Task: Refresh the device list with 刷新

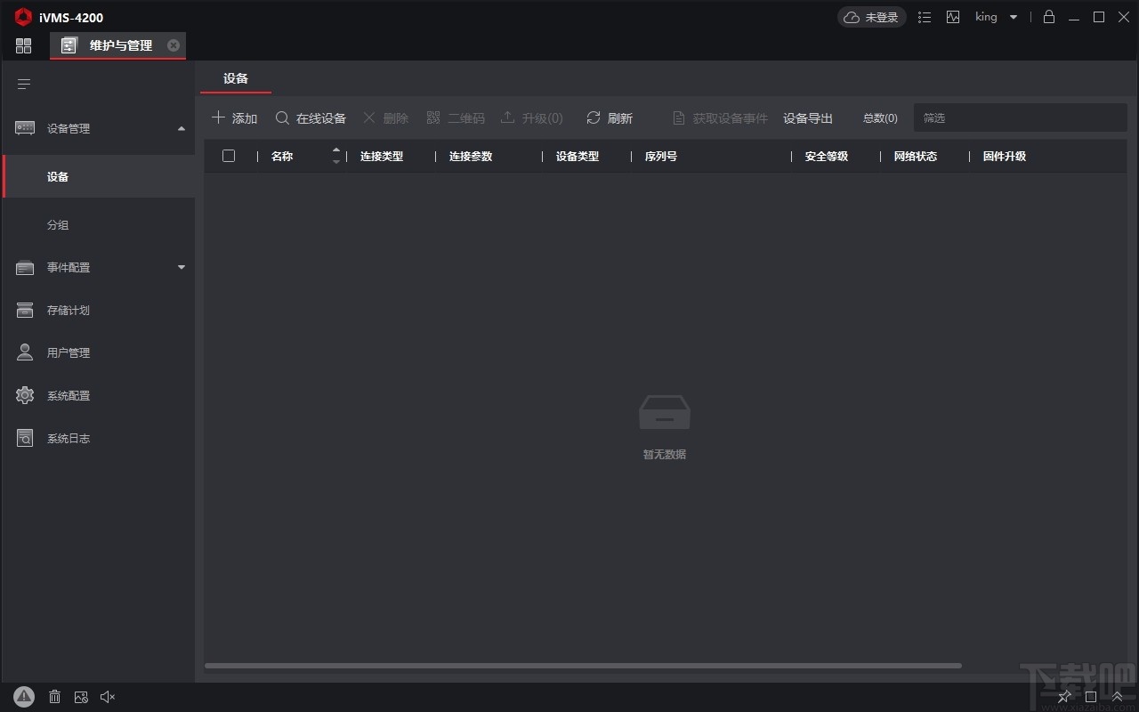Action: [610, 117]
